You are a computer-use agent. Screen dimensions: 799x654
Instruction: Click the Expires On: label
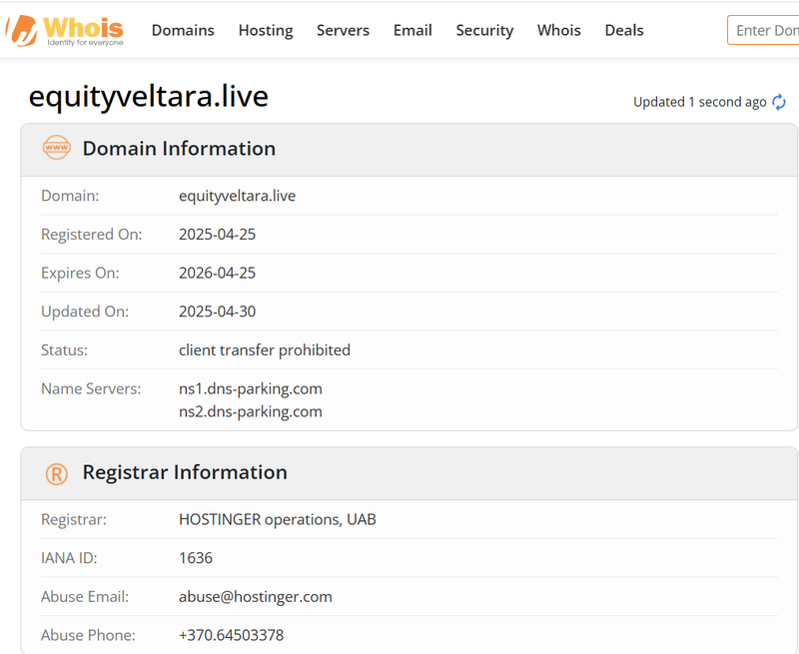coord(80,273)
